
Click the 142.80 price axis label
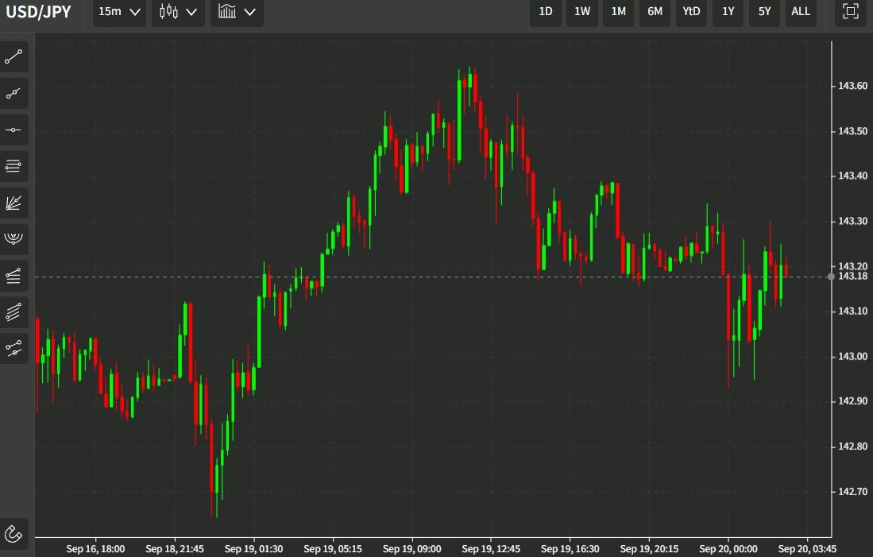(853, 447)
